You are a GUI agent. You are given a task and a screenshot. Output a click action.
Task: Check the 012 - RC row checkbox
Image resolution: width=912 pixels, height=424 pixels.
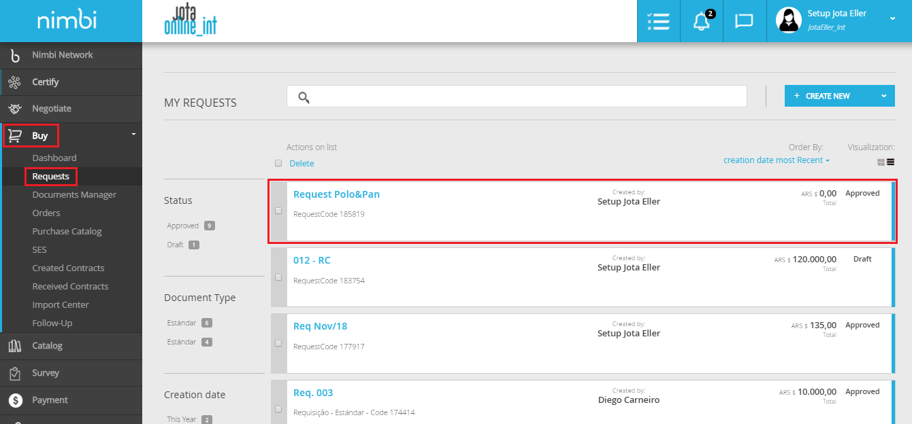278,277
